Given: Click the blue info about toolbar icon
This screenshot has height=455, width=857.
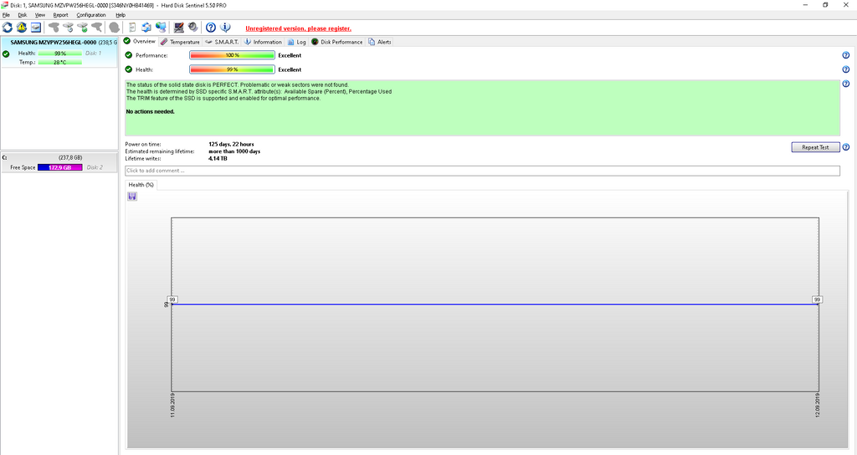Looking at the screenshot, I should coord(225,28).
